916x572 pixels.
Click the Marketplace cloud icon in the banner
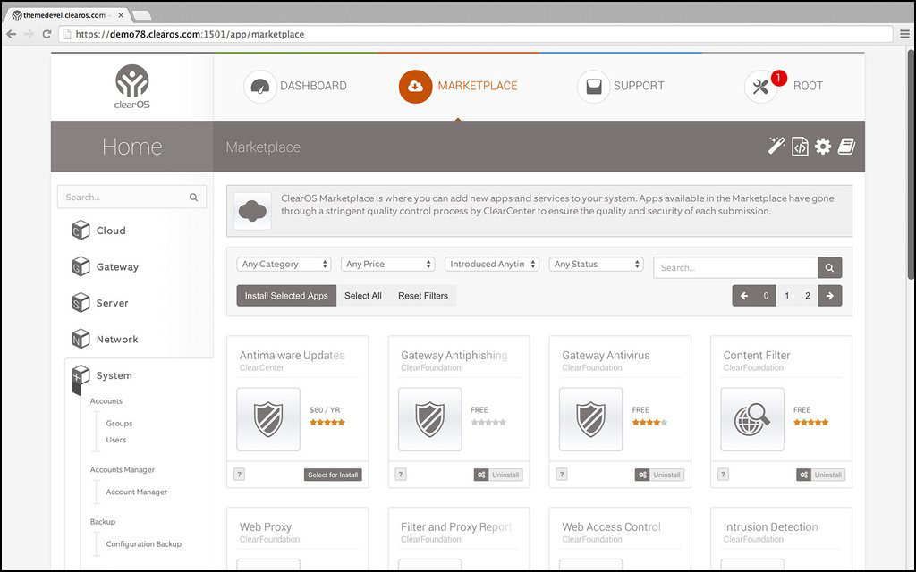(x=252, y=210)
